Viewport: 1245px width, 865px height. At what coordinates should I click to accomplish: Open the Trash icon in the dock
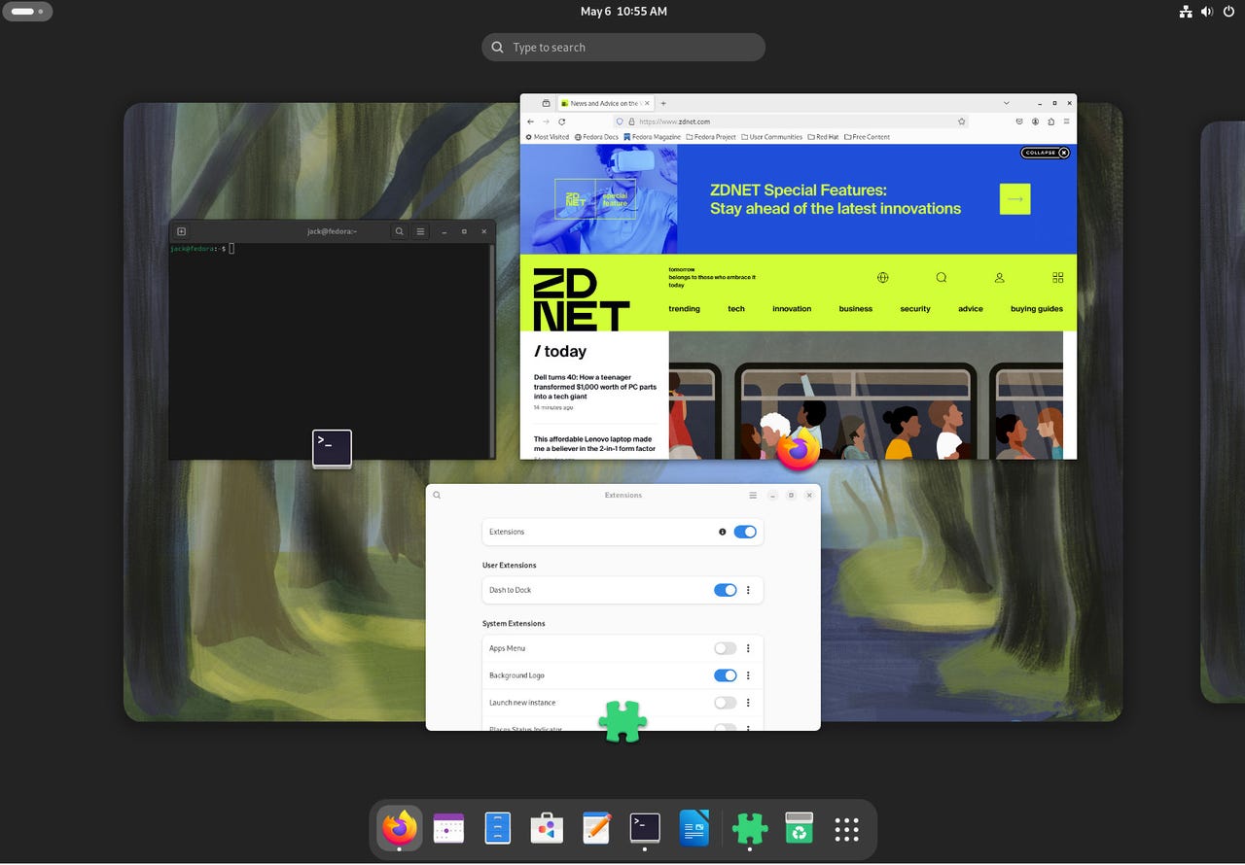(x=799, y=828)
